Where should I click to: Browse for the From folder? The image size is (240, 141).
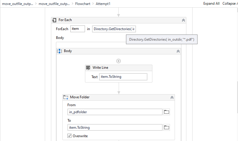point(167,112)
